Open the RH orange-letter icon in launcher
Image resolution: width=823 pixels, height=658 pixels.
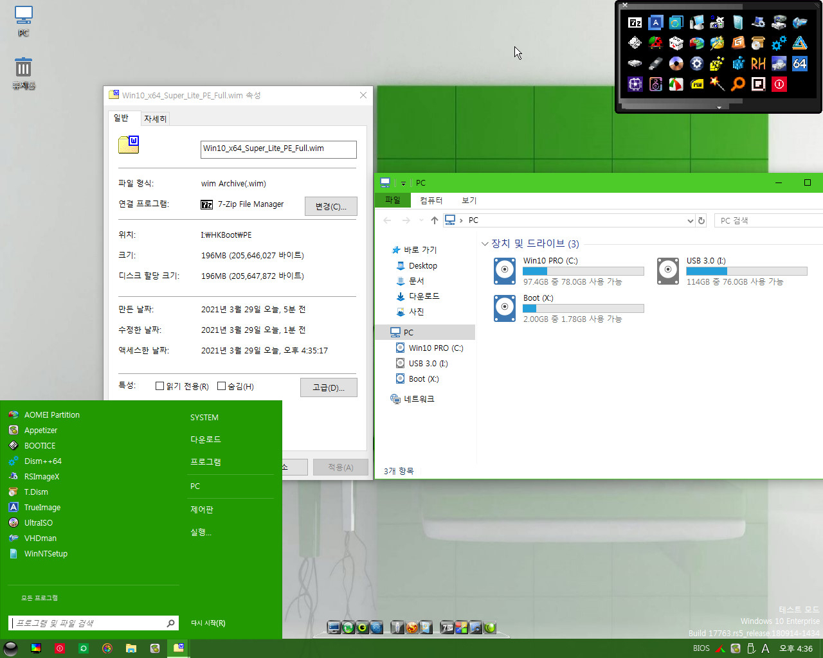(x=758, y=64)
